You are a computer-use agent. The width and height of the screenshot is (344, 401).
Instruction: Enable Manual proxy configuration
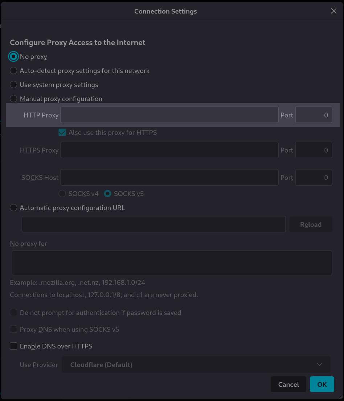click(x=13, y=98)
